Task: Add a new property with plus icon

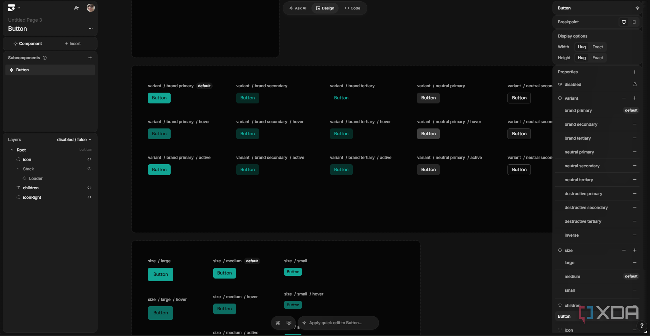Action: click(635, 72)
